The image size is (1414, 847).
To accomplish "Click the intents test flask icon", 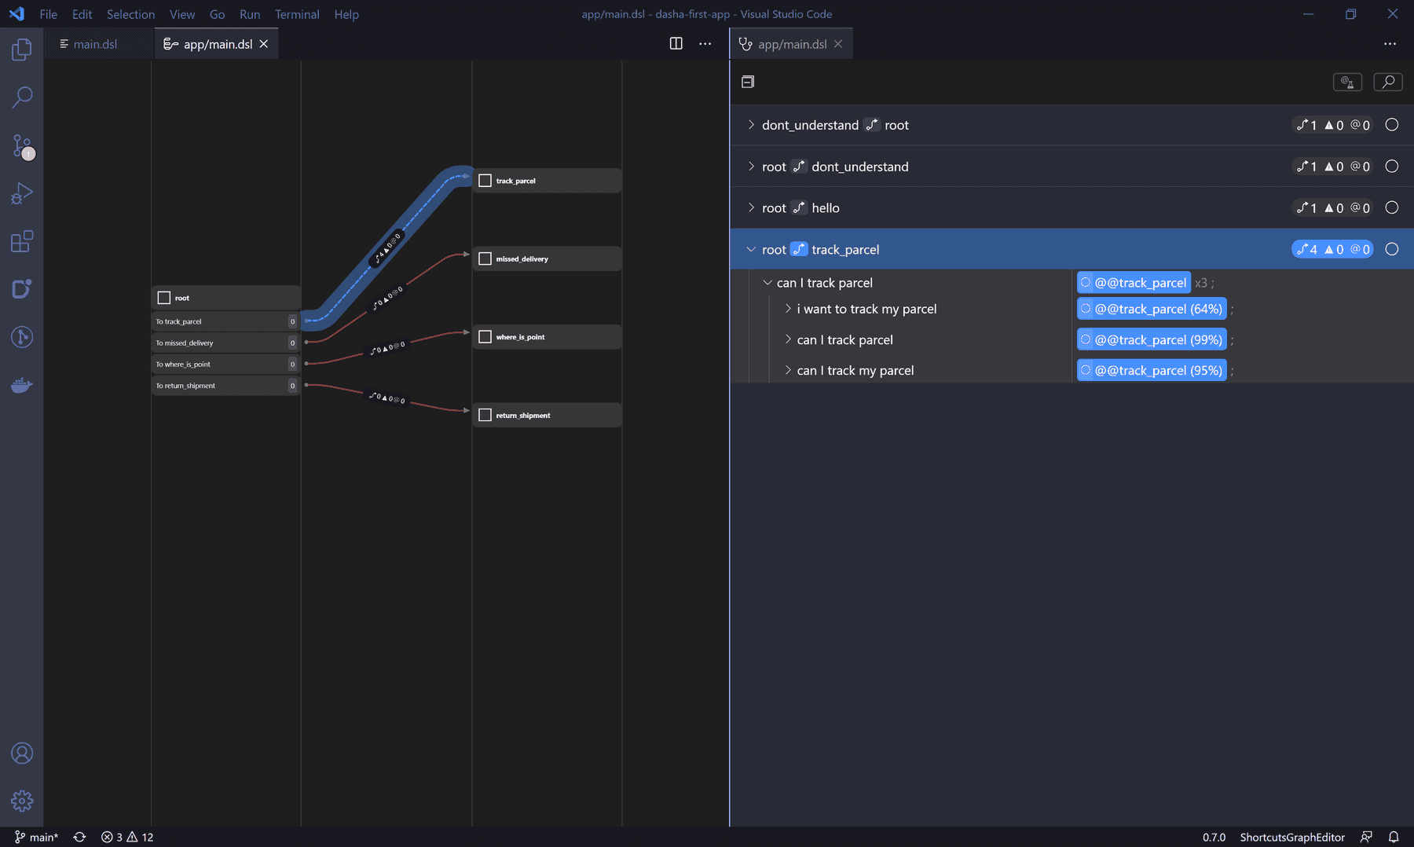I will pos(1347,82).
